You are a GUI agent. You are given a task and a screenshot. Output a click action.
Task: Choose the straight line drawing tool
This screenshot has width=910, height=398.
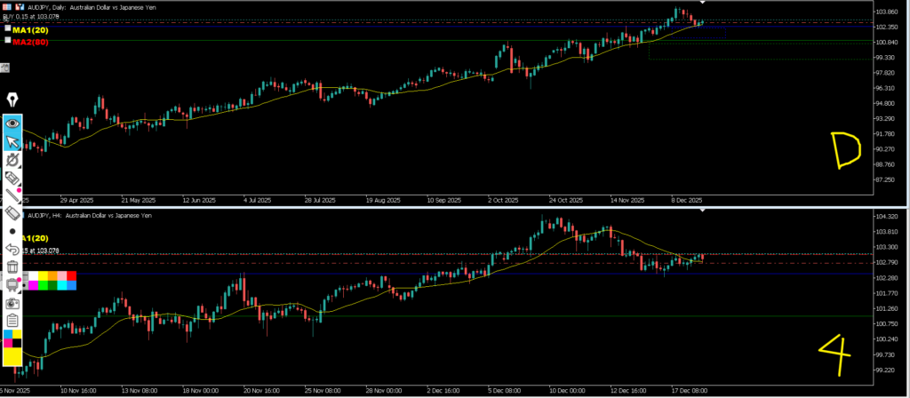tap(13, 195)
